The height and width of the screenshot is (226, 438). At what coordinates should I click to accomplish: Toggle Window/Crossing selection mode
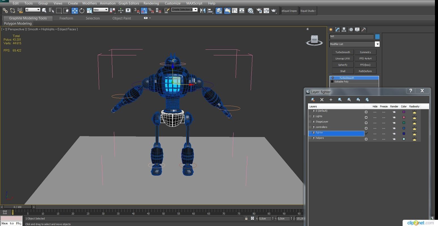point(66,10)
